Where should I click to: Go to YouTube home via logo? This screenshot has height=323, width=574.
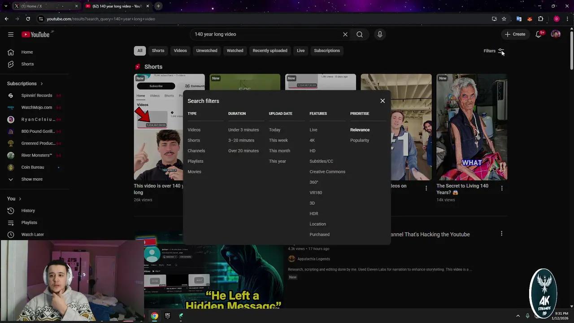(x=35, y=35)
